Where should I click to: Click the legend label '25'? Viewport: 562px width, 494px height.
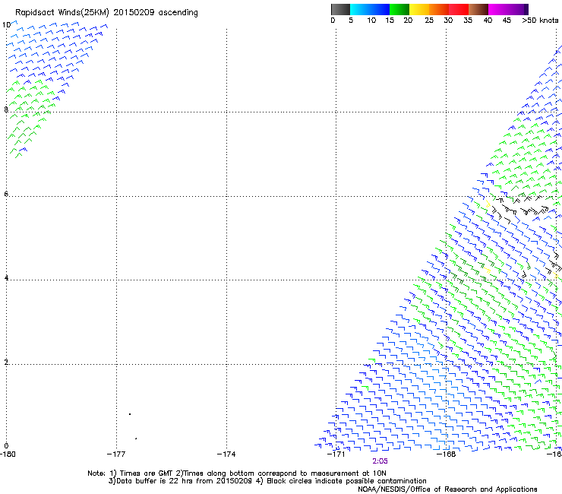click(x=429, y=21)
